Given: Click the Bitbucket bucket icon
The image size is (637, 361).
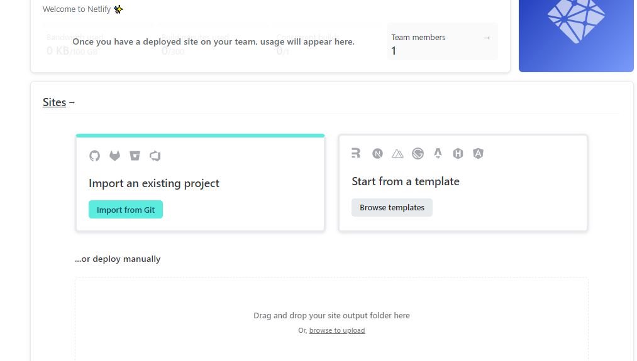Looking at the screenshot, I should (135, 156).
